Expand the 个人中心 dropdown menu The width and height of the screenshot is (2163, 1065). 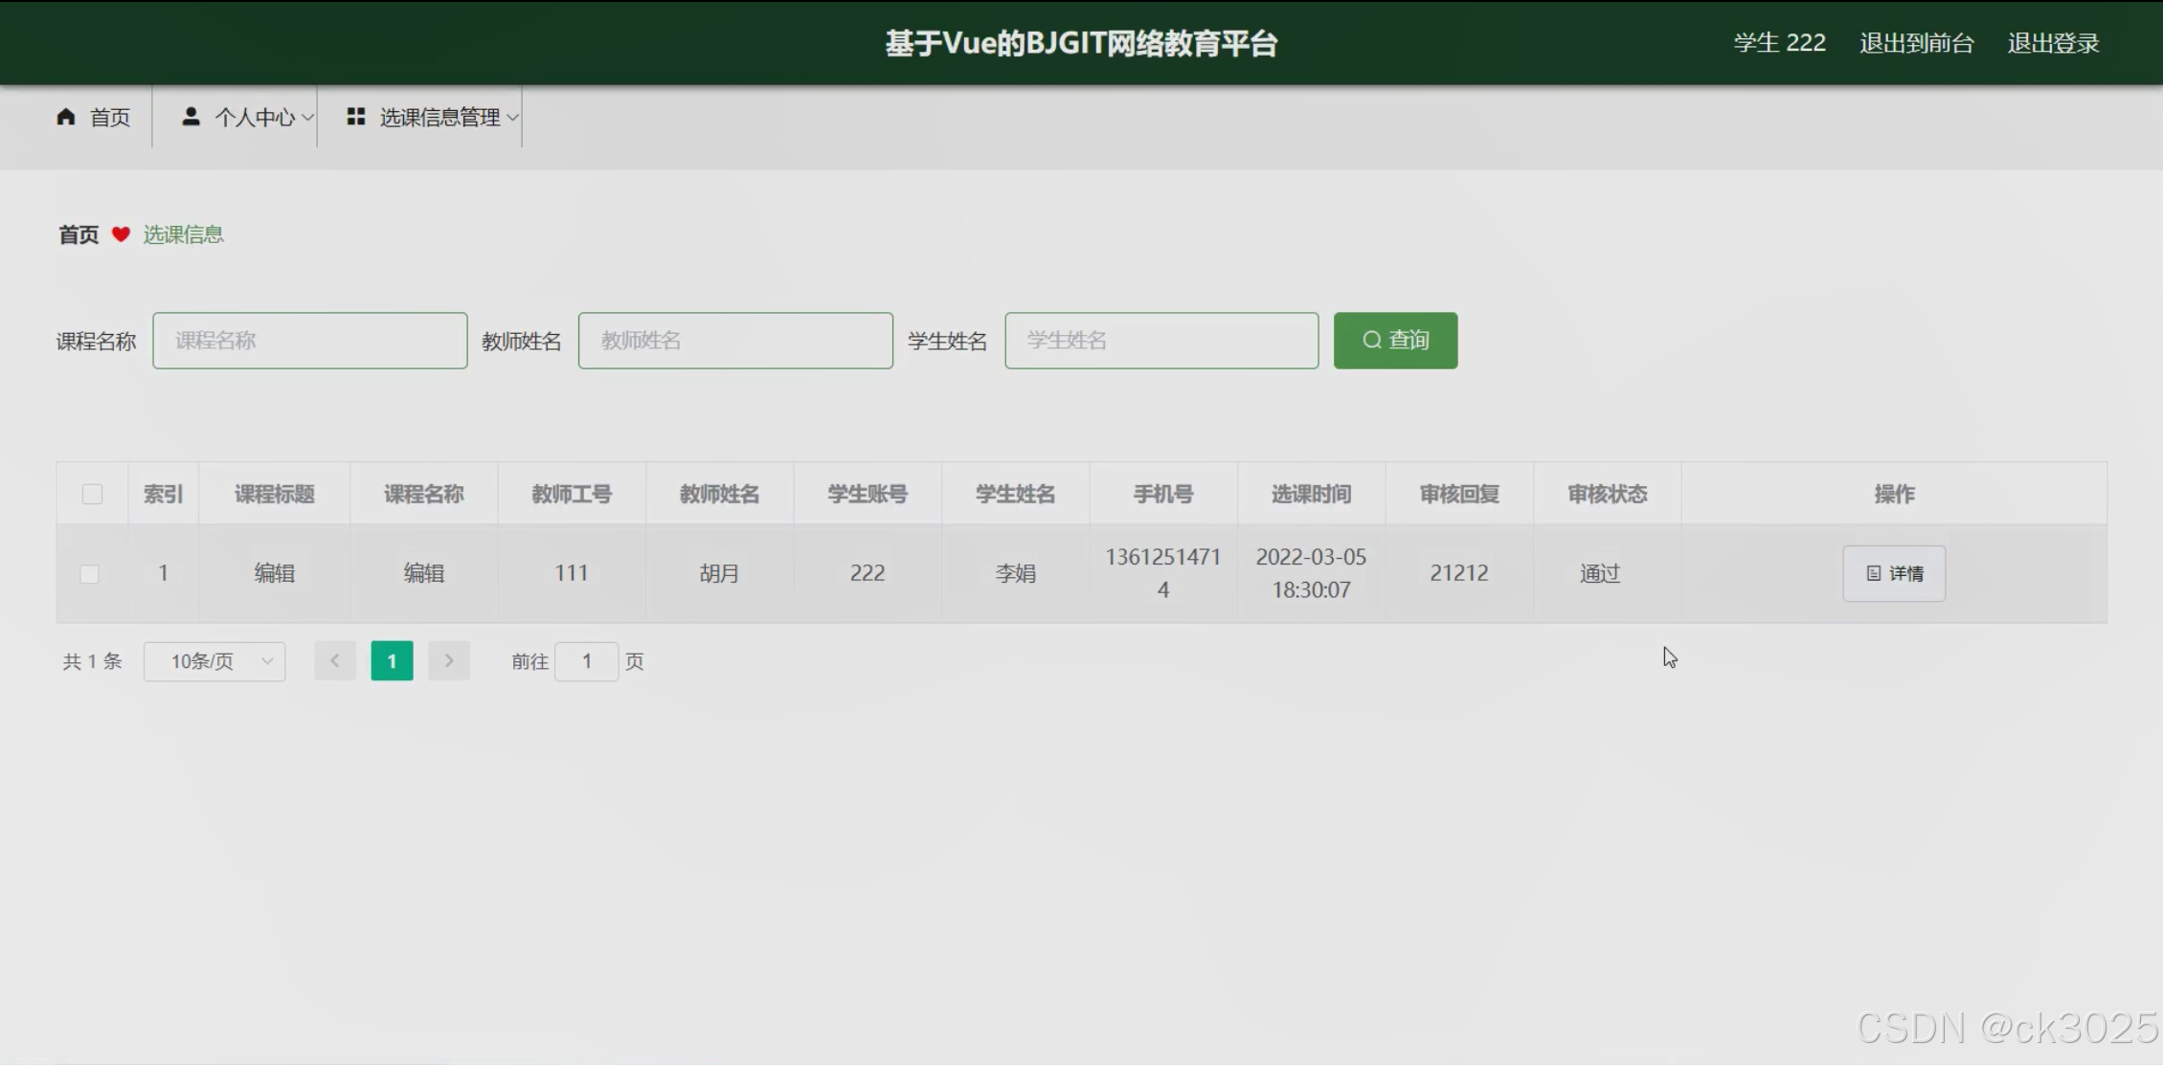(x=254, y=118)
